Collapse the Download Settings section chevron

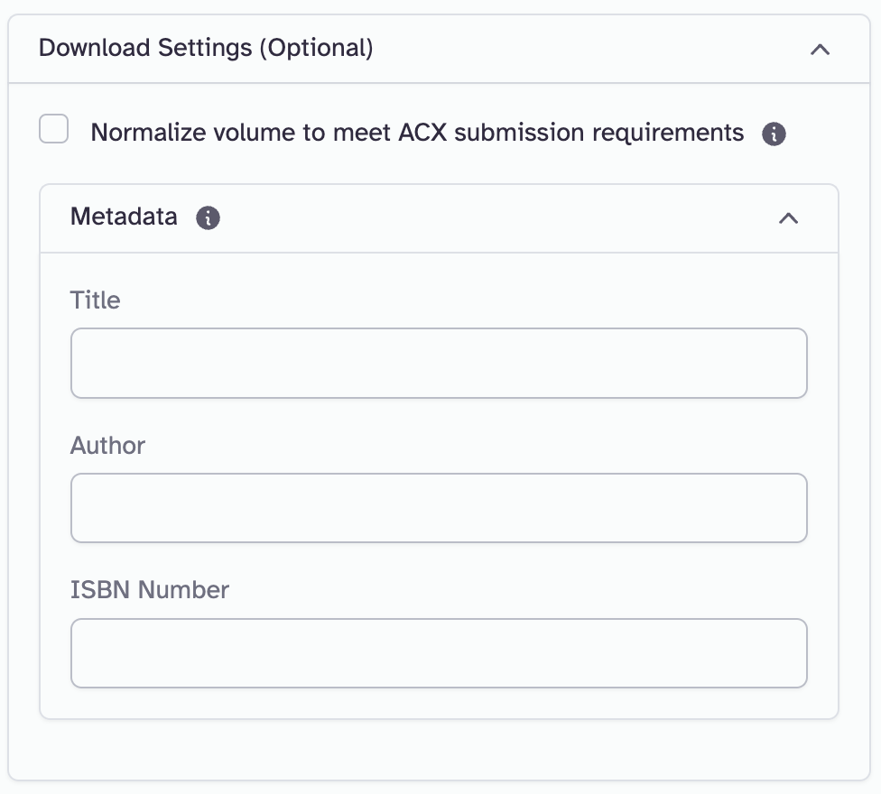[820, 50]
